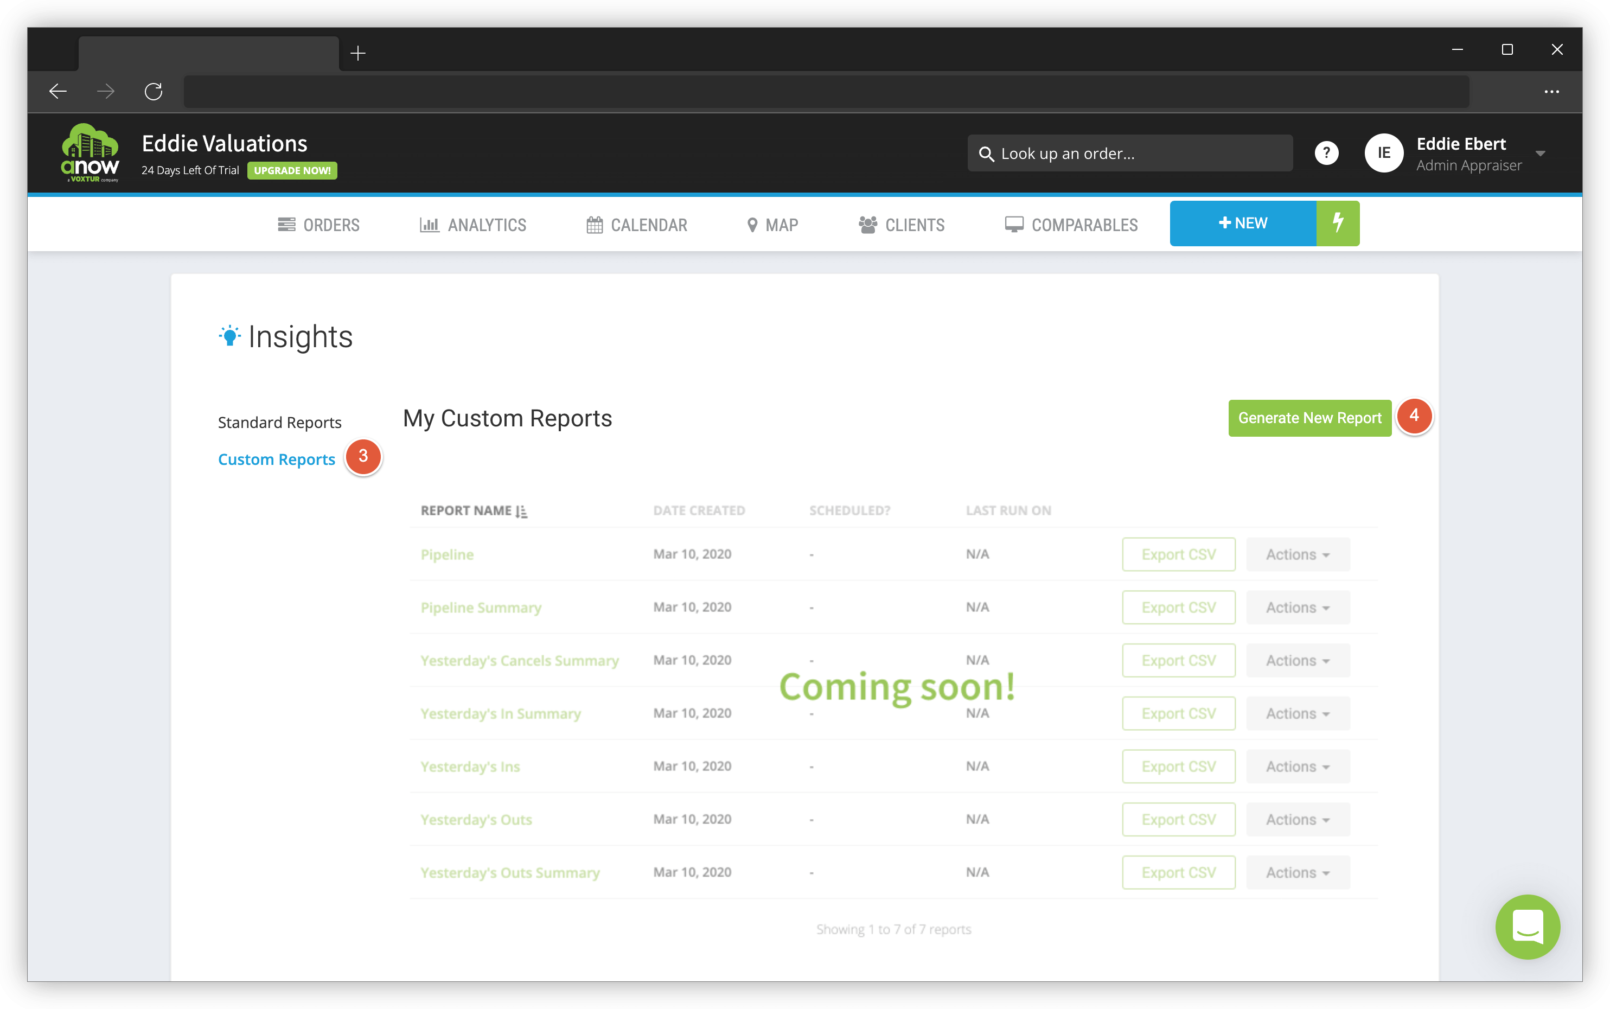This screenshot has width=1610, height=1009.
Task: Open the Orders section
Action: pyautogui.click(x=319, y=224)
